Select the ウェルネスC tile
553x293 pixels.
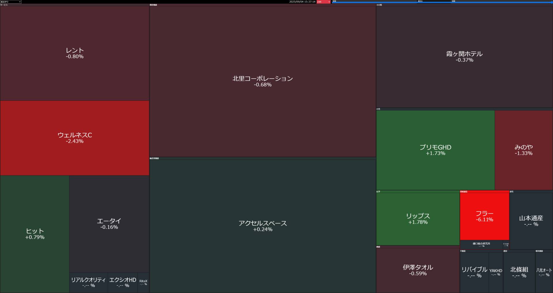click(x=75, y=138)
